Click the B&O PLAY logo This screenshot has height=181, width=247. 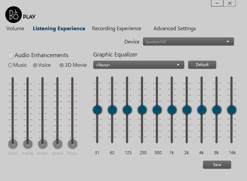tap(20, 15)
